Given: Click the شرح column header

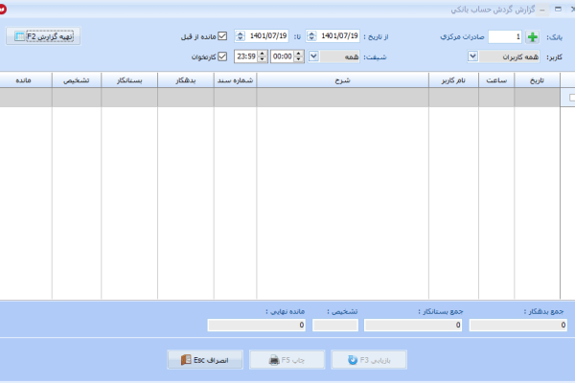Looking at the screenshot, I should coord(342,80).
